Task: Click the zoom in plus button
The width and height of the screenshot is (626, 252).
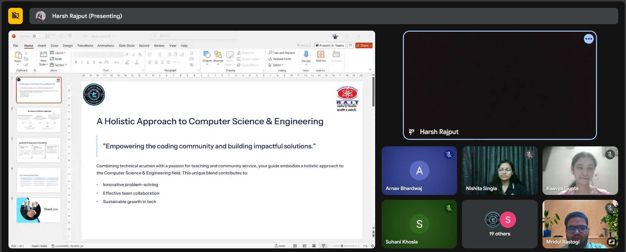Action: [x=359, y=246]
